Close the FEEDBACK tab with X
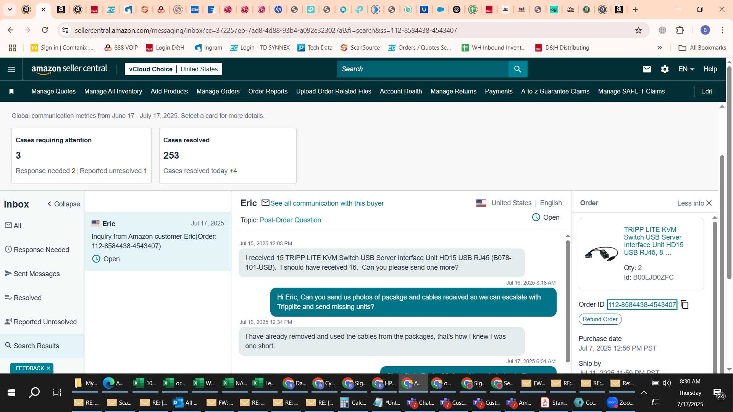This screenshot has height=412, width=733. coord(48,368)
